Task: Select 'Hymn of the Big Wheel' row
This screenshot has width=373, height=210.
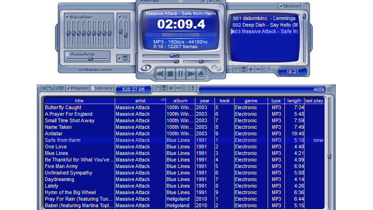Action: [184, 192]
